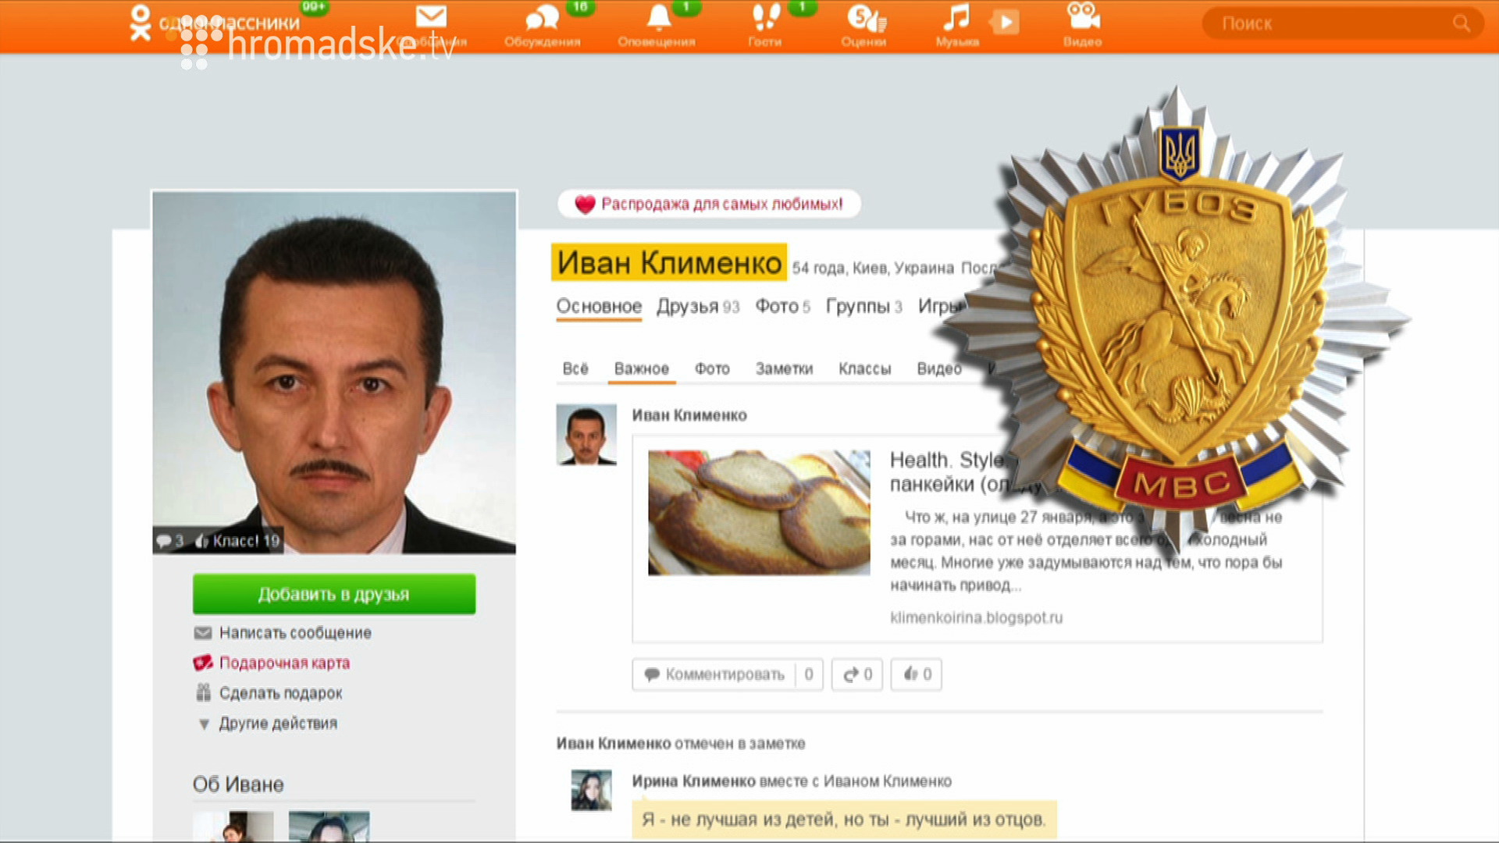Image resolution: width=1499 pixels, height=843 pixels.
Task: Open the Messages envelope icon
Action: point(431,17)
